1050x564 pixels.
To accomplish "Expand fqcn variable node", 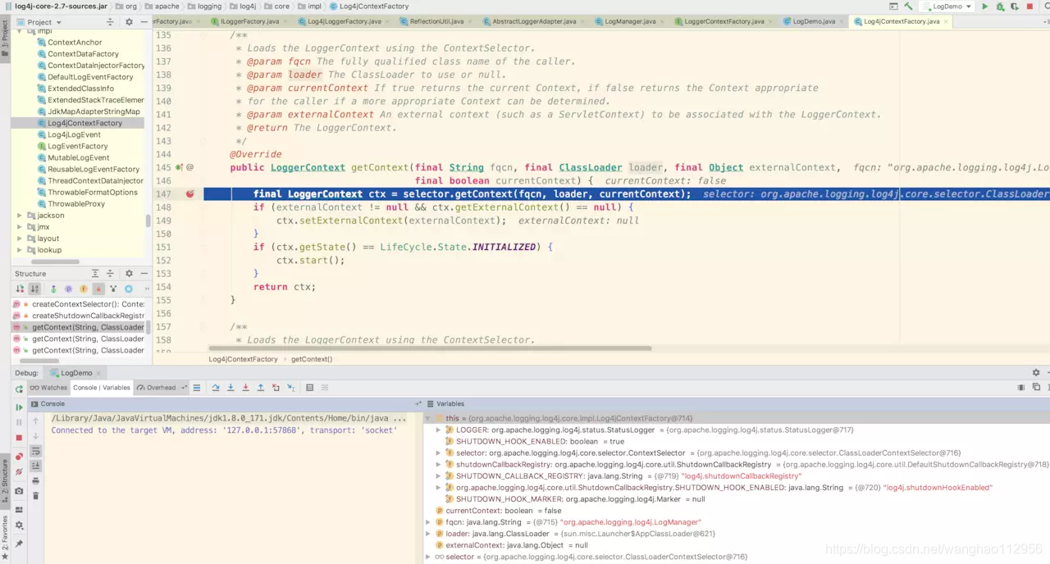I will click(x=428, y=522).
